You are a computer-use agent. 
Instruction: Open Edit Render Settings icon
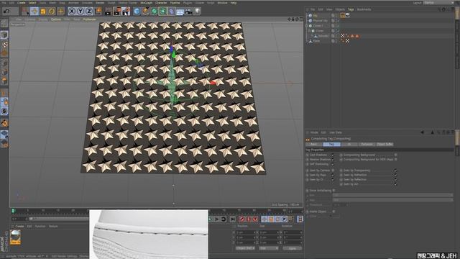point(126,12)
